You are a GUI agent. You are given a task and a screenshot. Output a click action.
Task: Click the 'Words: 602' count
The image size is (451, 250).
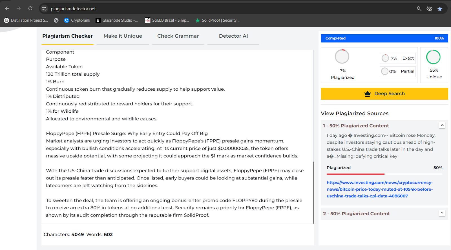tap(100, 235)
